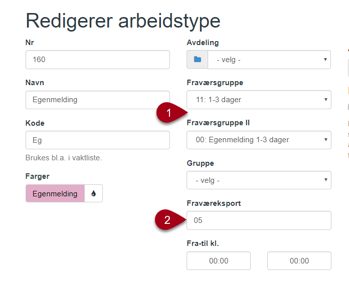349x283 pixels.
Task: Click the blue folder icon beside Avdeling
Action: tap(198, 60)
